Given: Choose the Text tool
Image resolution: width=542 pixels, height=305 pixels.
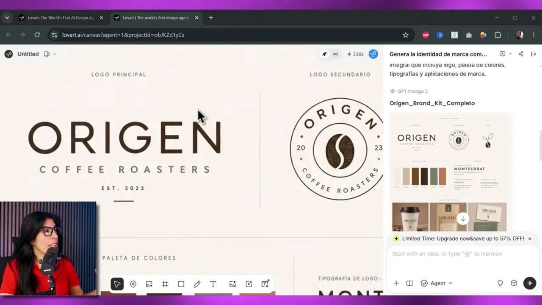Looking at the screenshot, I should (213, 284).
